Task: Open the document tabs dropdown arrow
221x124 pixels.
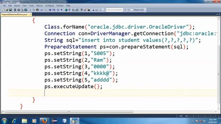Action: (217, 14)
